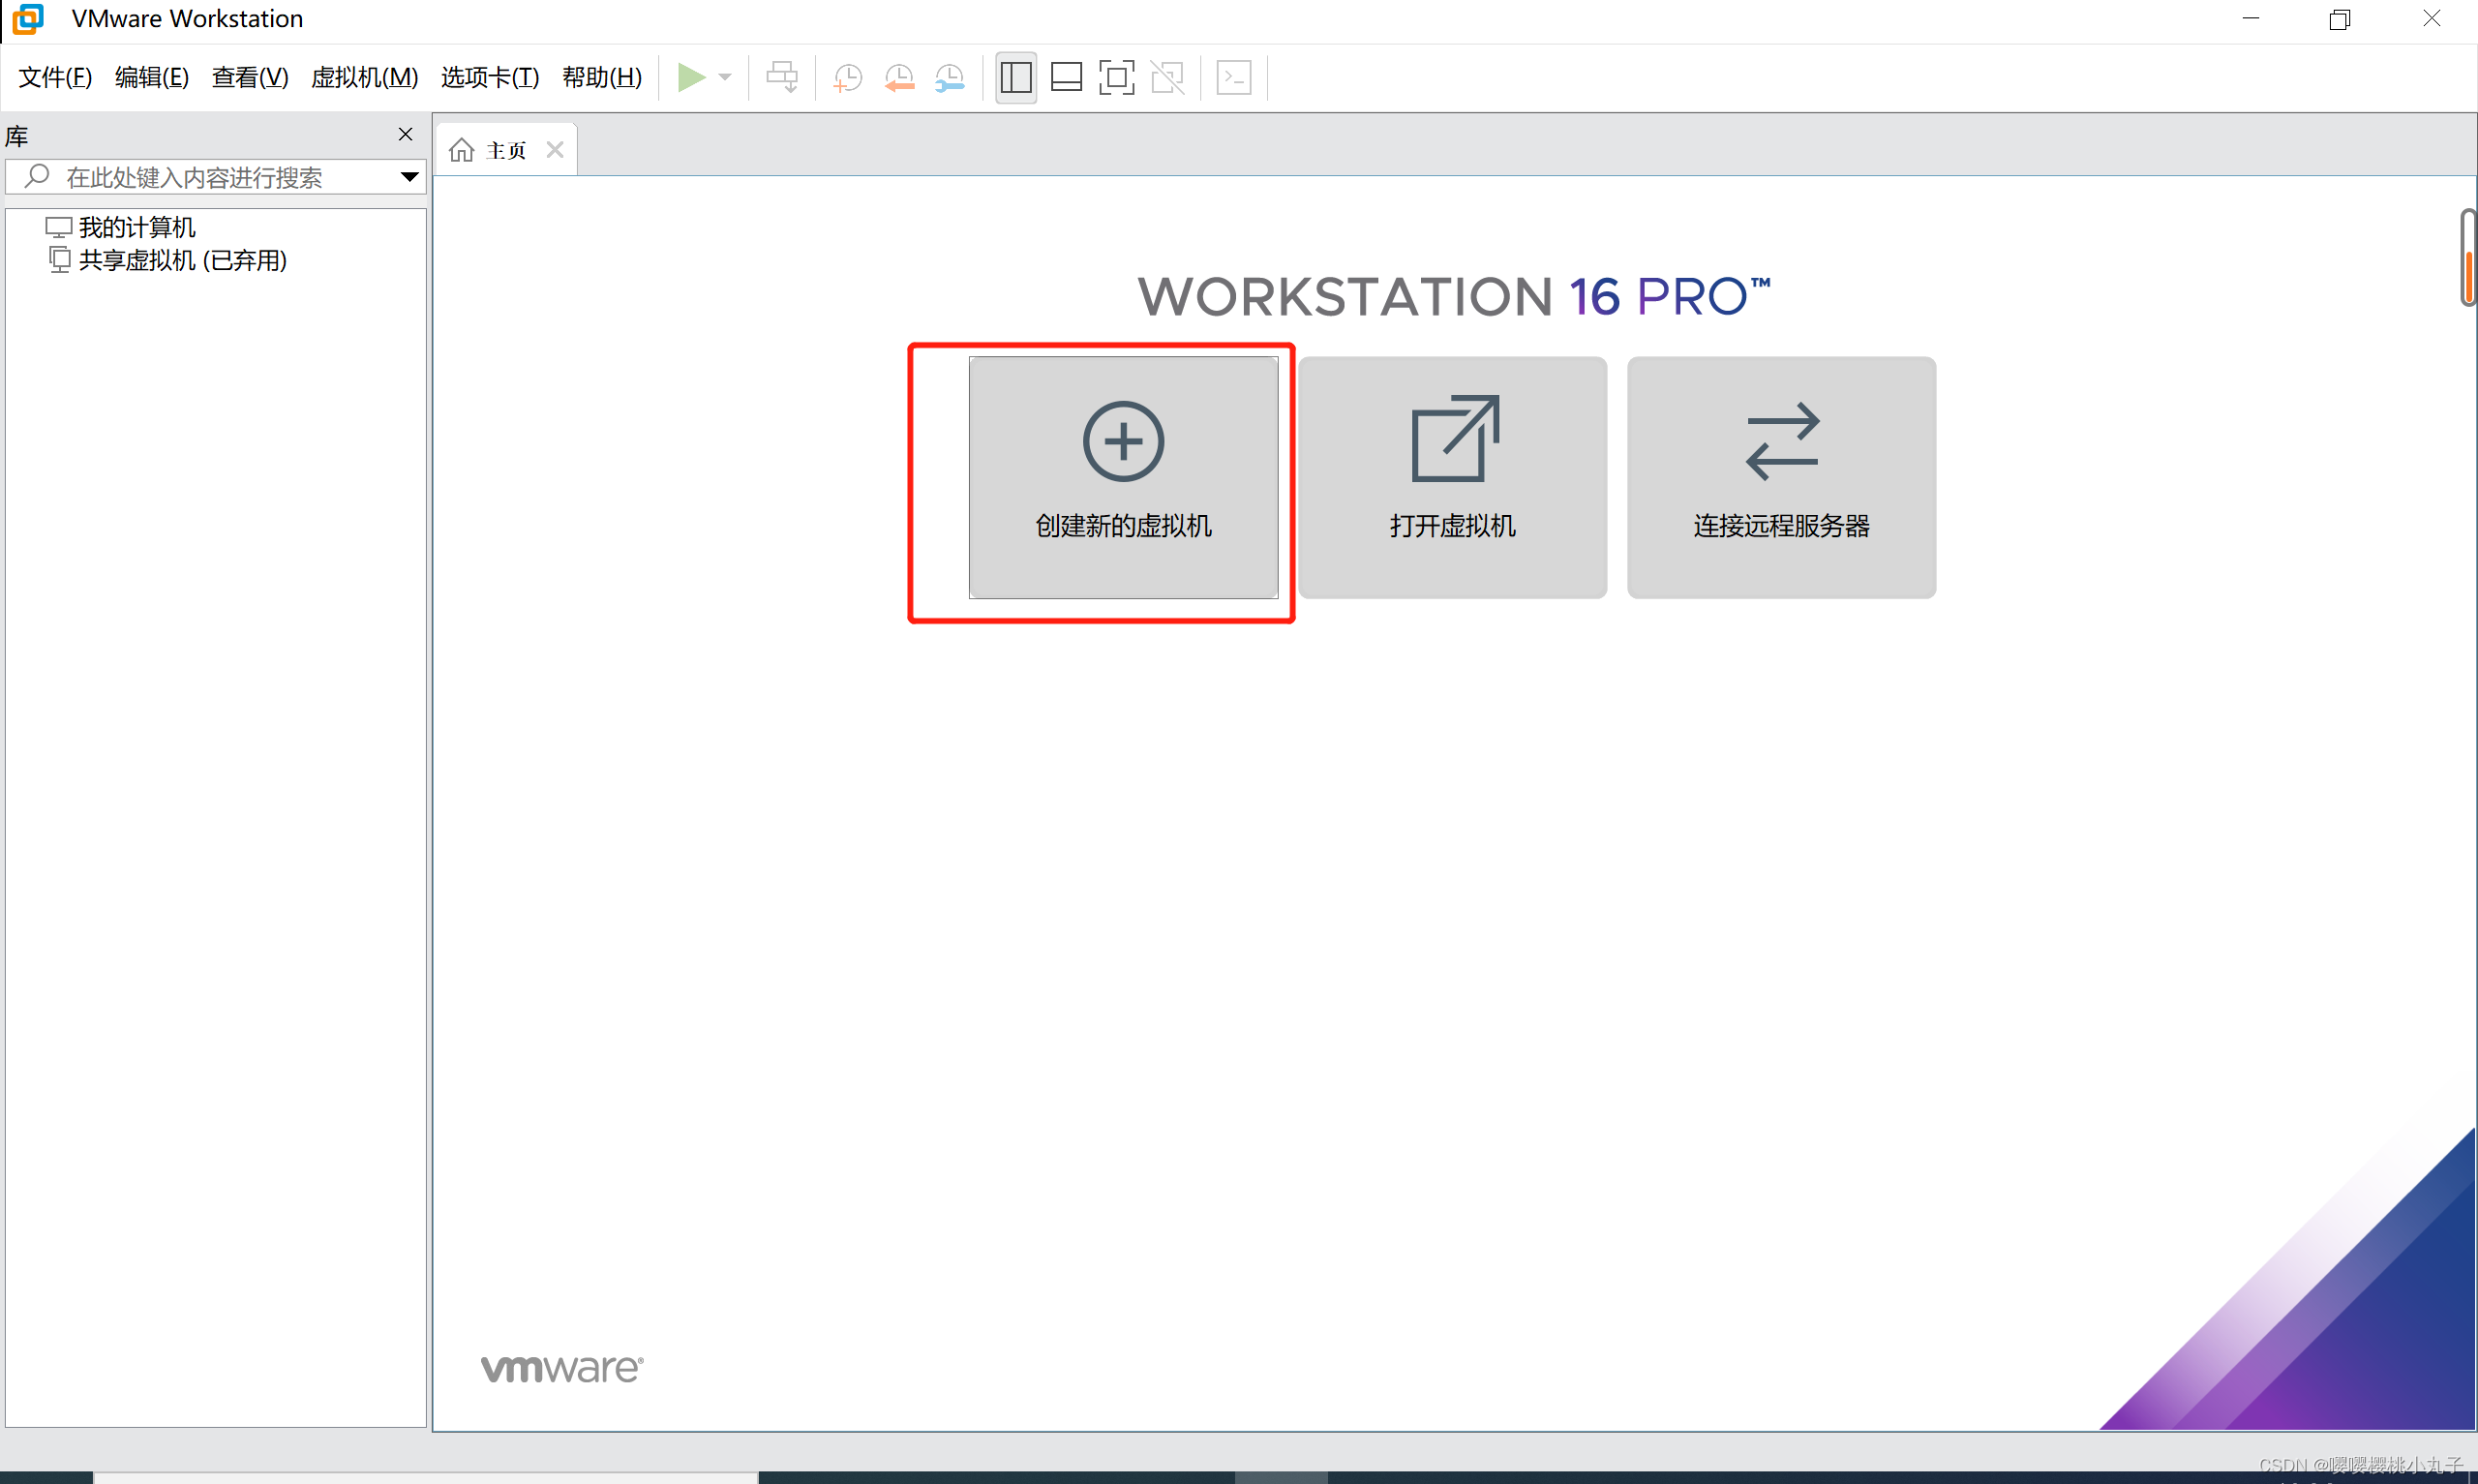Click the home page vertical scrollbar

(x=2467, y=258)
